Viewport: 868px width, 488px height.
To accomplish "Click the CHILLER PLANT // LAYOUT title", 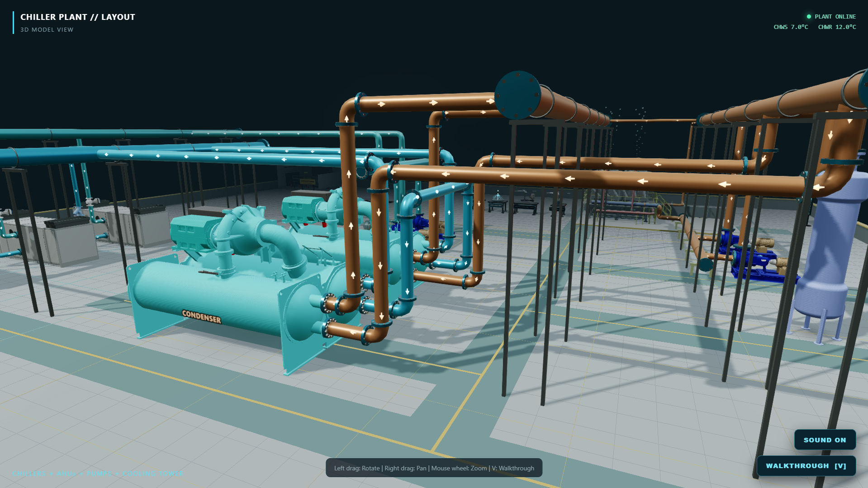I will 78,17.
